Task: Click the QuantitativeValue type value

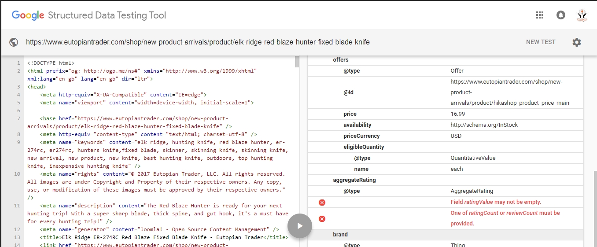Action: pos(473,158)
